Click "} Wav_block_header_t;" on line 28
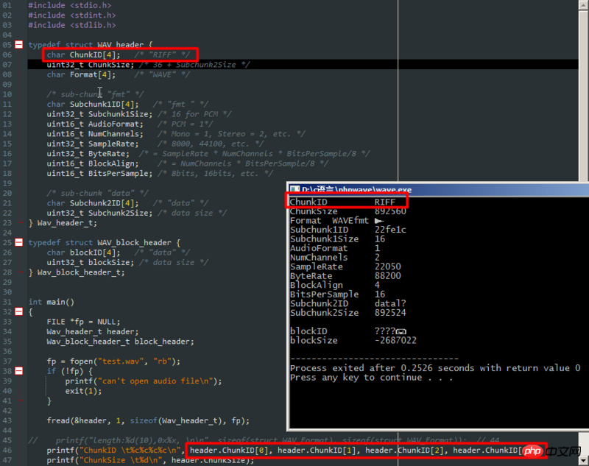Image resolution: width=589 pixels, height=466 pixels. pos(77,272)
